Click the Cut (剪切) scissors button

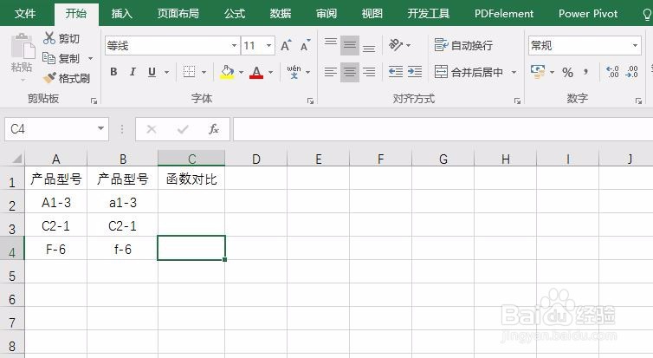[x=61, y=38]
